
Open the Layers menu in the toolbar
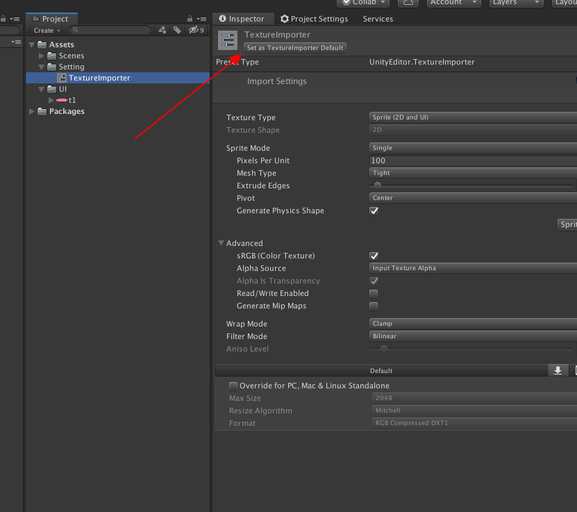pos(514,3)
